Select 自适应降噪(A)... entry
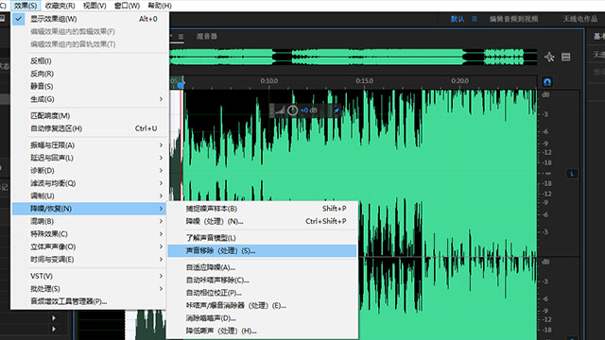Image resolution: width=605 pixels, height=340 pixels. coord(263,267)
